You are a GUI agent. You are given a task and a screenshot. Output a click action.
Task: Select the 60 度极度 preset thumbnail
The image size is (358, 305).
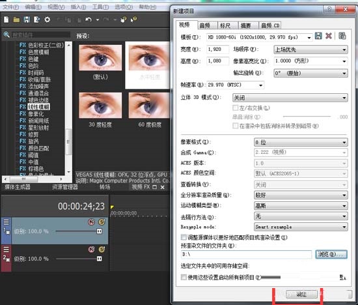(x=149, y=106)
